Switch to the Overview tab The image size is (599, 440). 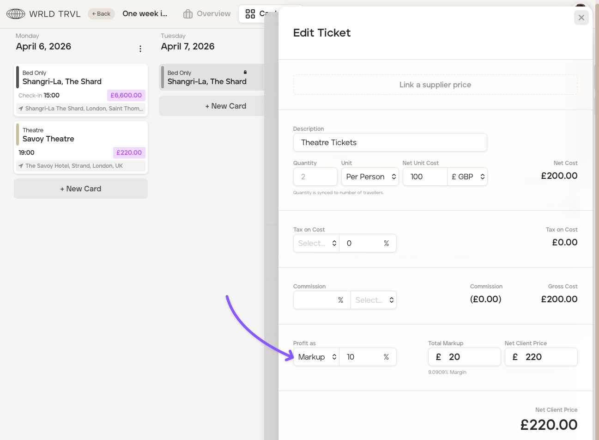pyautogui.click(x=207, y=14)
